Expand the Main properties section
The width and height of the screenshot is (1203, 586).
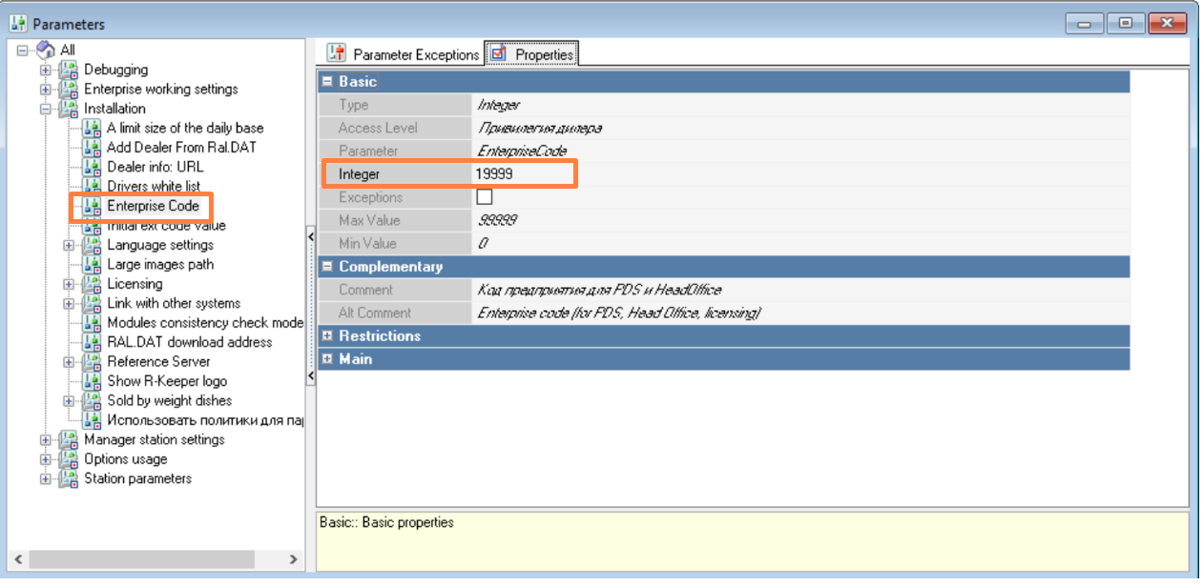click(327, 359)
